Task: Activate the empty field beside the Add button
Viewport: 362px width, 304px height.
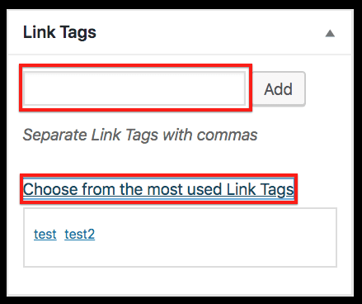Action: pos(134,88)
